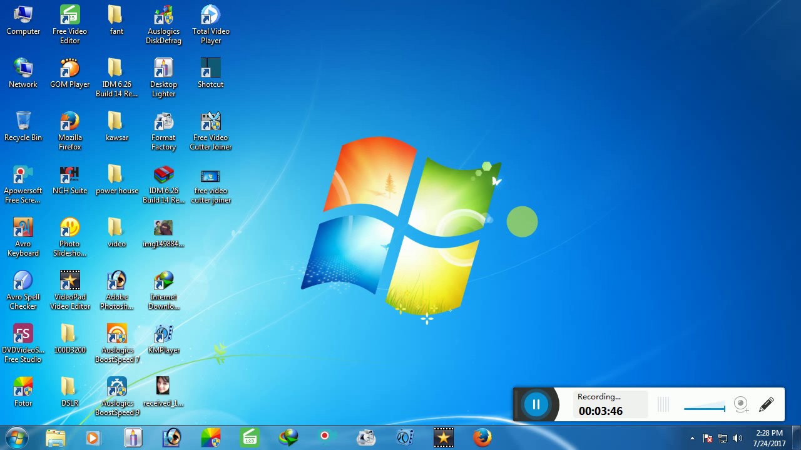Select the KMPlayer desktop shortcut

tap(163, 339)
